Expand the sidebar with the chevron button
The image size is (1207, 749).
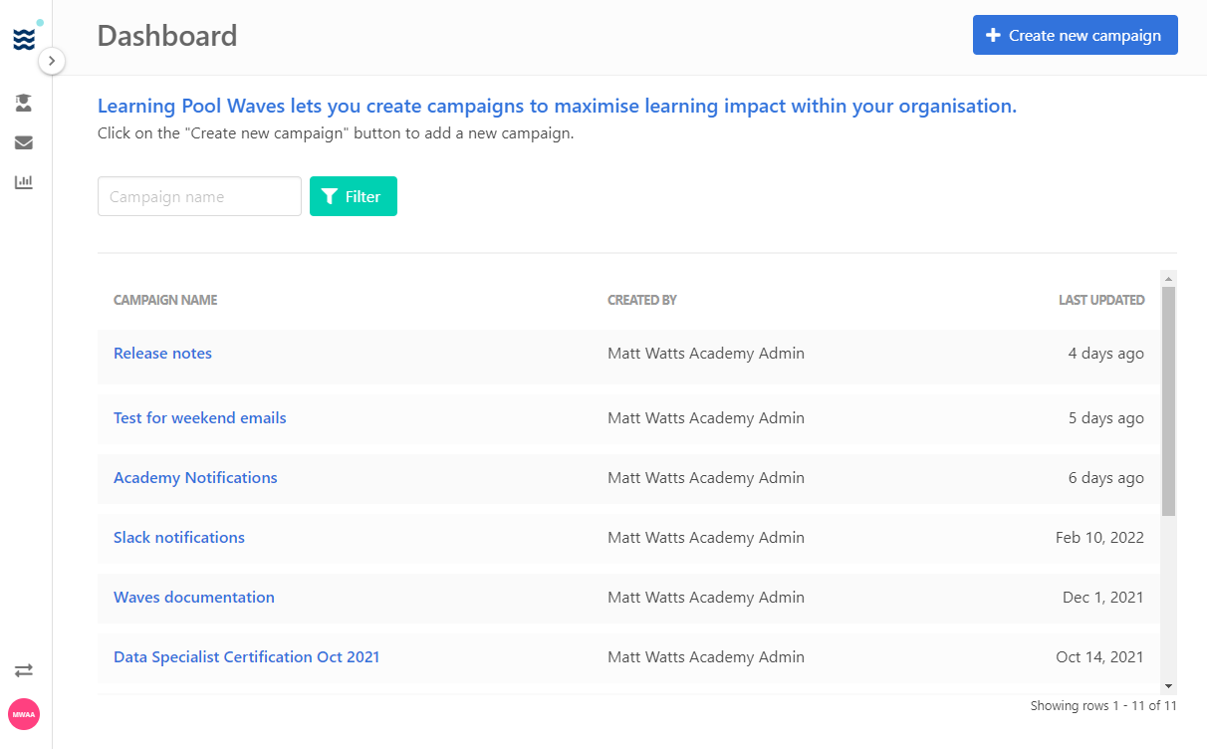(52, 61)
